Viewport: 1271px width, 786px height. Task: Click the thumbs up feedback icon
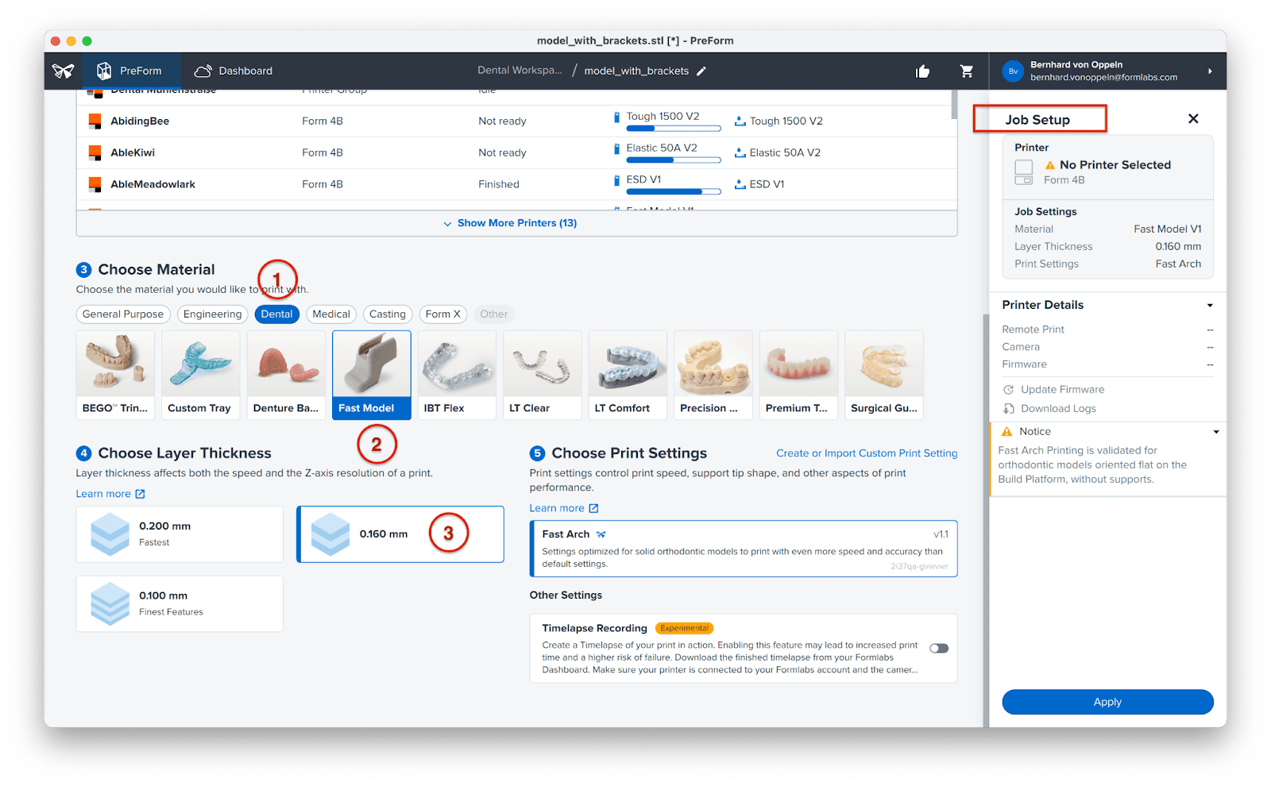(x=922, y=71)
